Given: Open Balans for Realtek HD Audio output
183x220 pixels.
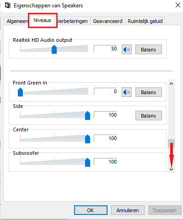Looking at the screenshot, I should [x=149, y=50].
